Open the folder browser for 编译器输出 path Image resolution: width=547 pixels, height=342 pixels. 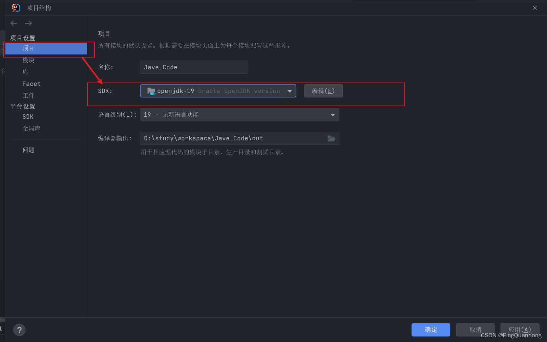(x=331, y=138)
